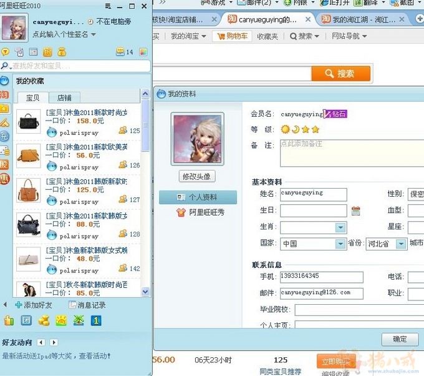Click the blue number 1 bottom icon

96,321
